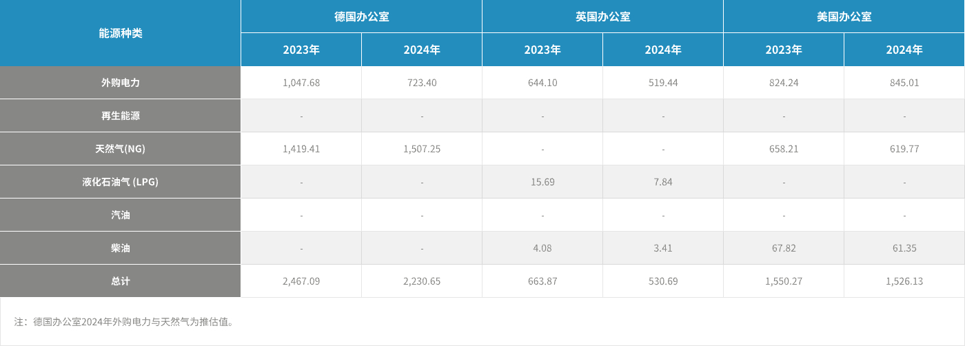The image size is (965, 346).
Task: Click the 再生能源 row label
Action: coord(121,116)
